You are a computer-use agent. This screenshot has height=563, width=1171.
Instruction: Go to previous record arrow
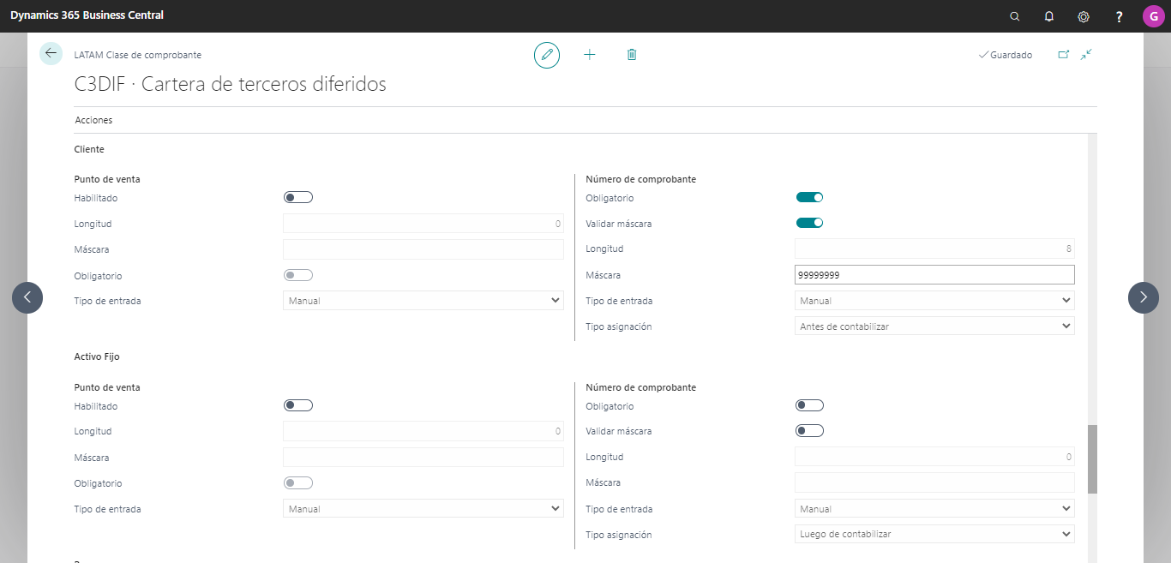[27, 297]
